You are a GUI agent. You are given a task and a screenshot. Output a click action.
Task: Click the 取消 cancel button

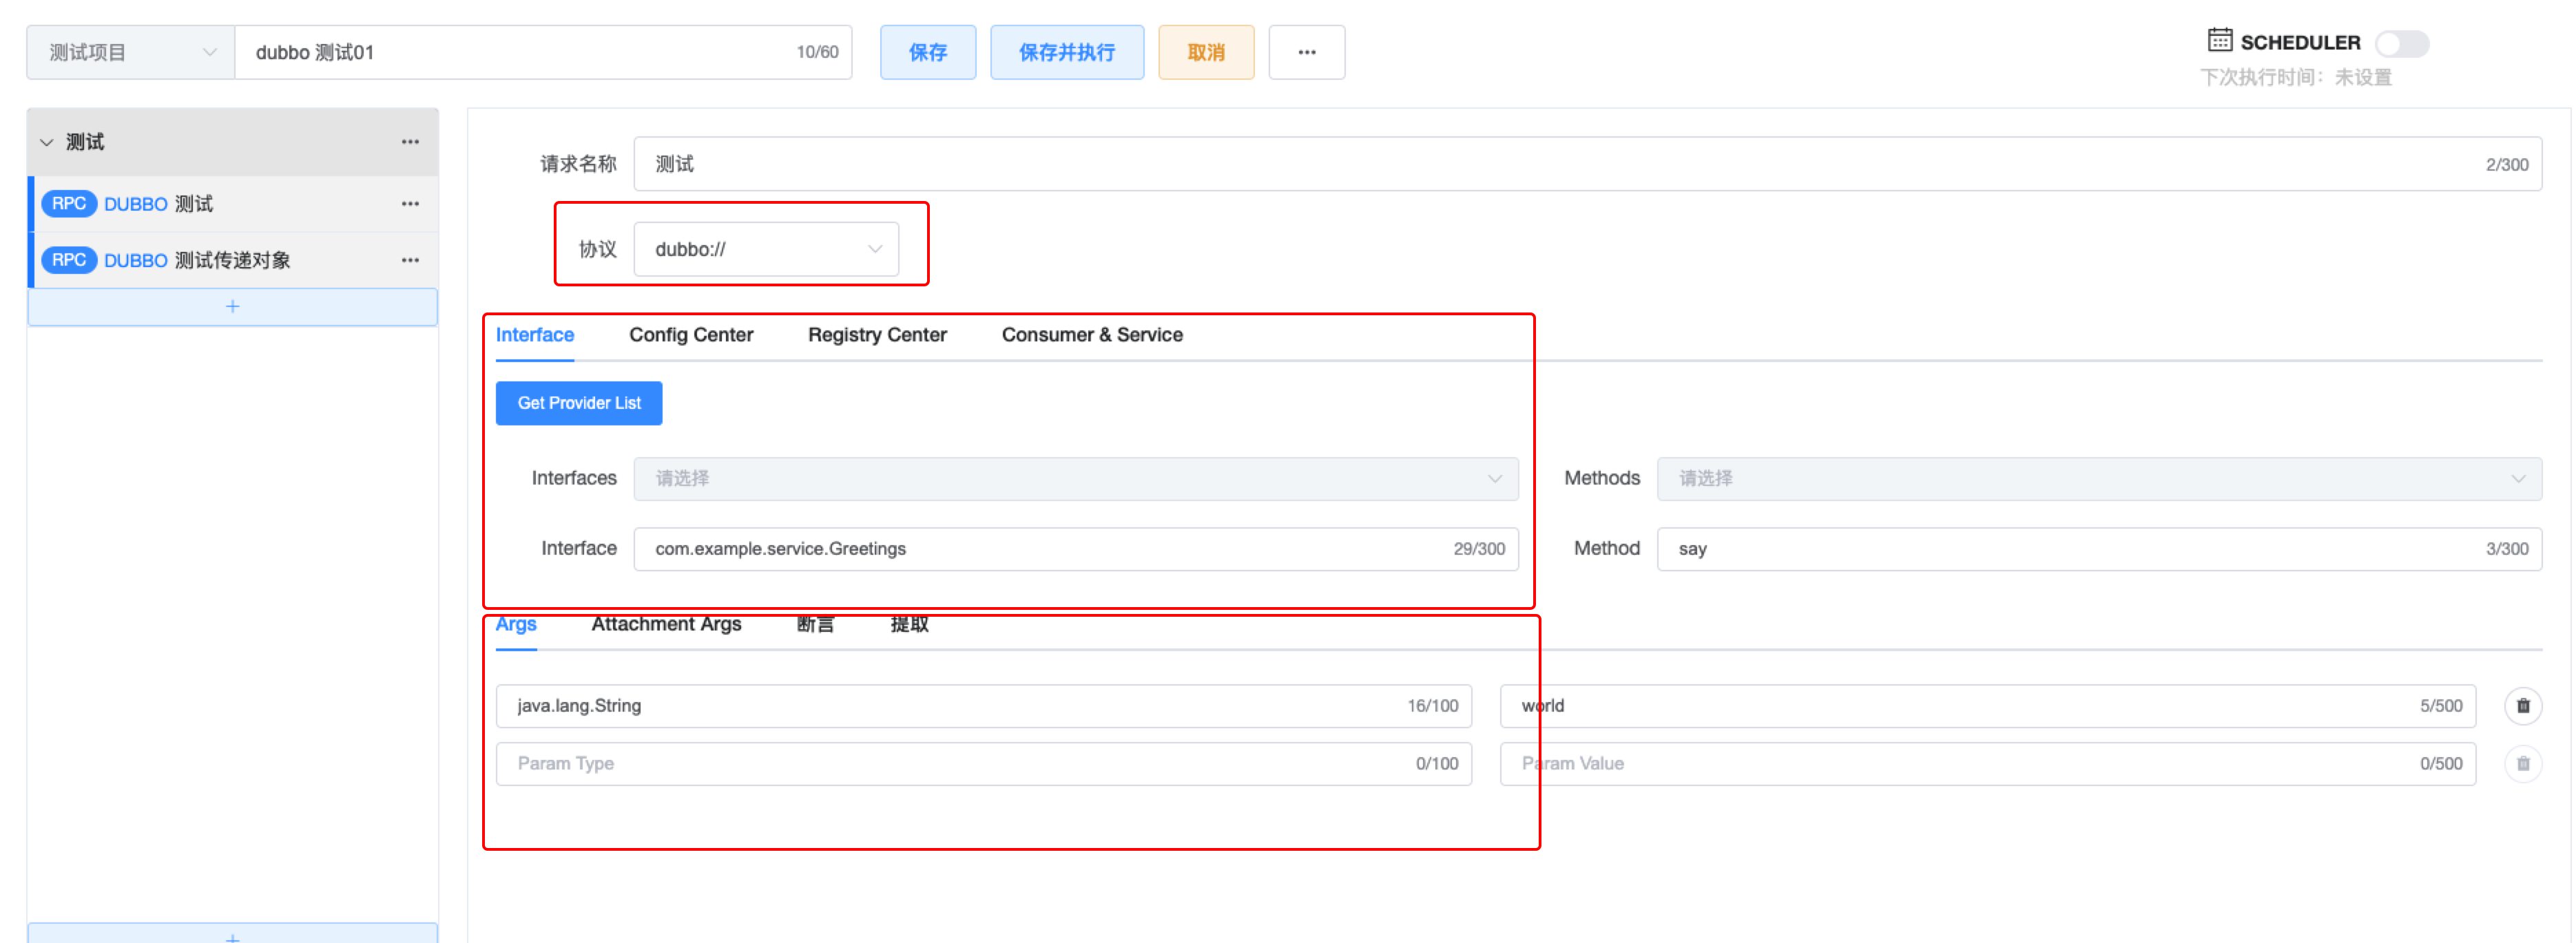pyautogui.click(x=1205, y=52)
